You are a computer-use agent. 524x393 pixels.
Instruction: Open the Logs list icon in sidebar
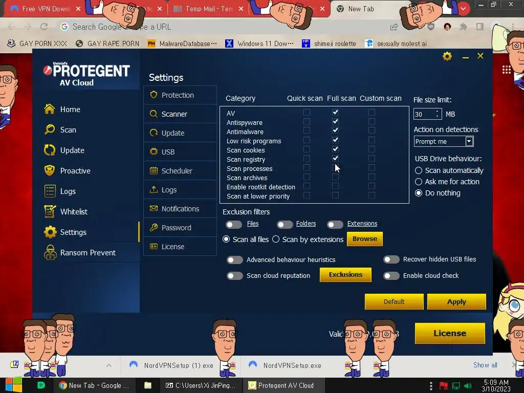[50, 191]
